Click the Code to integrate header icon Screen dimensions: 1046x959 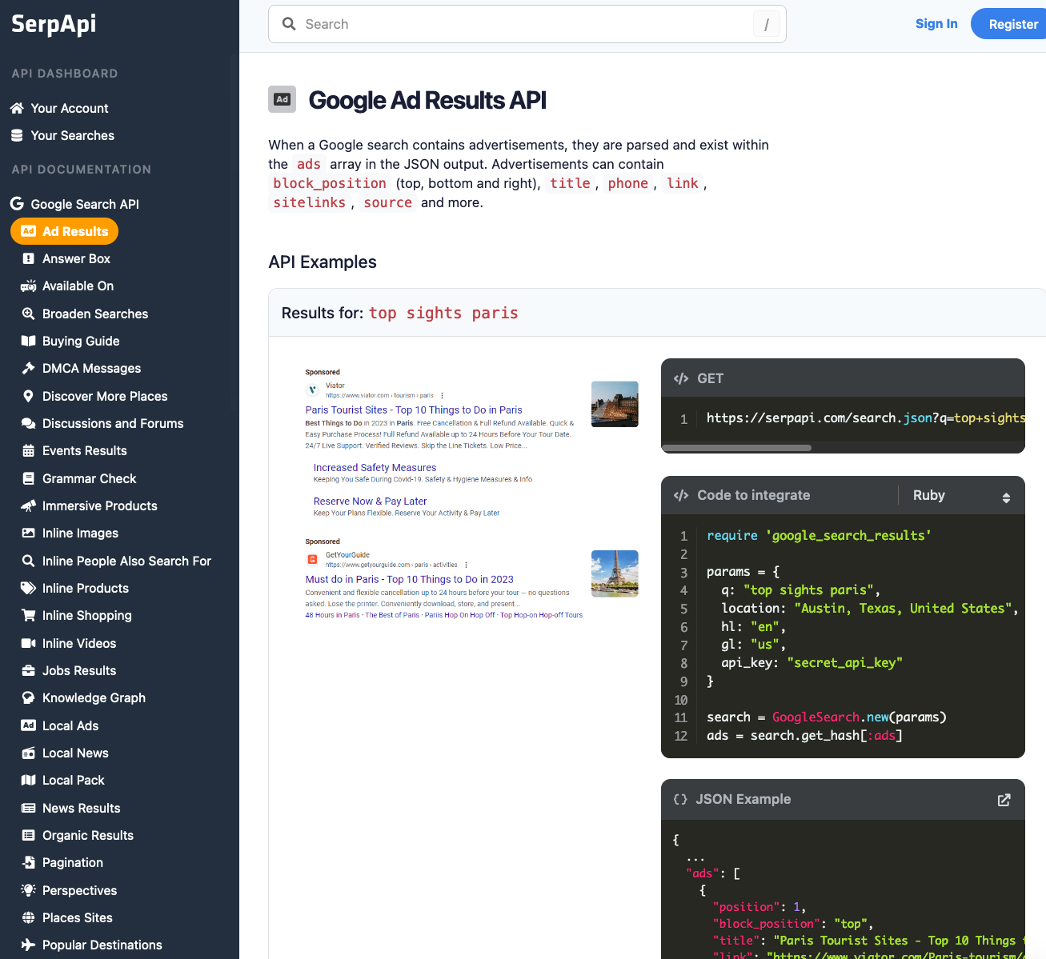tap(681, 495)
